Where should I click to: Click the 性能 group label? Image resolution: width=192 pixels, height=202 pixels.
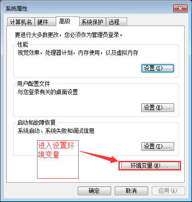point(23,45)
